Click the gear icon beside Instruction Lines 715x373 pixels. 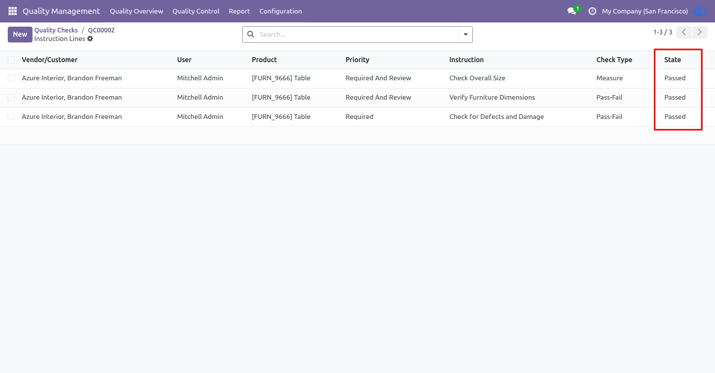tap(90, 39)
